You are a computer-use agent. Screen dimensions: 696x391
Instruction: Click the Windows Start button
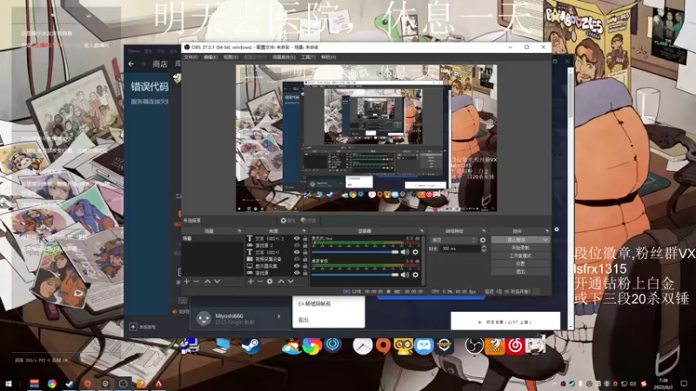[x=9, y=384]
